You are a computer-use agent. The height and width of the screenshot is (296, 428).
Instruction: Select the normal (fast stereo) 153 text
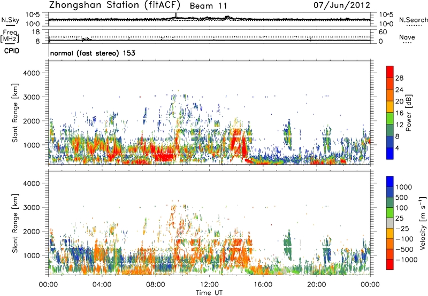point(93,53)
